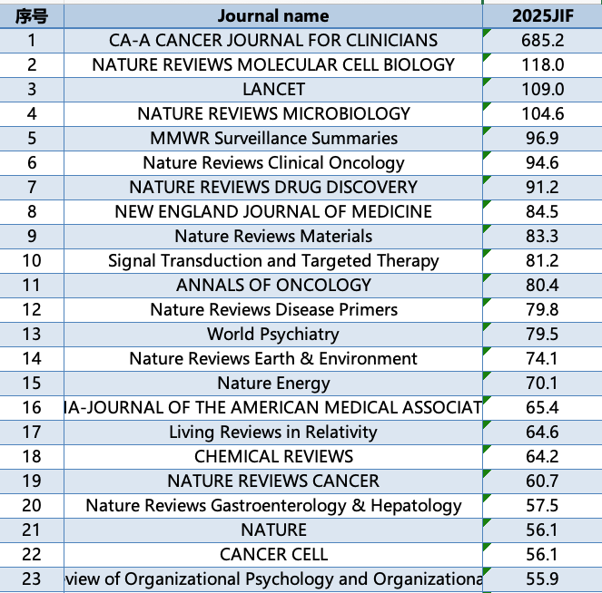This screenshot has width=602, height=593.
Task: Select the Organizational Psychology journal cell
Action: [x=273, y=579]
